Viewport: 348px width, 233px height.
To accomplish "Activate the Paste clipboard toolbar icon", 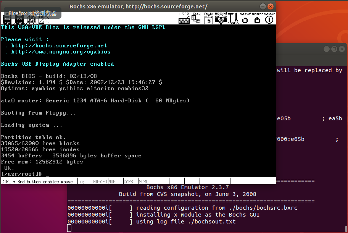I will coord(208,19).
